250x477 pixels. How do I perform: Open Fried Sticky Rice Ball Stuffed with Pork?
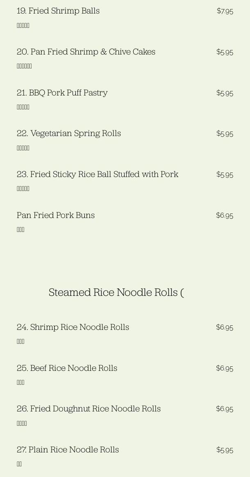[98, 174]
